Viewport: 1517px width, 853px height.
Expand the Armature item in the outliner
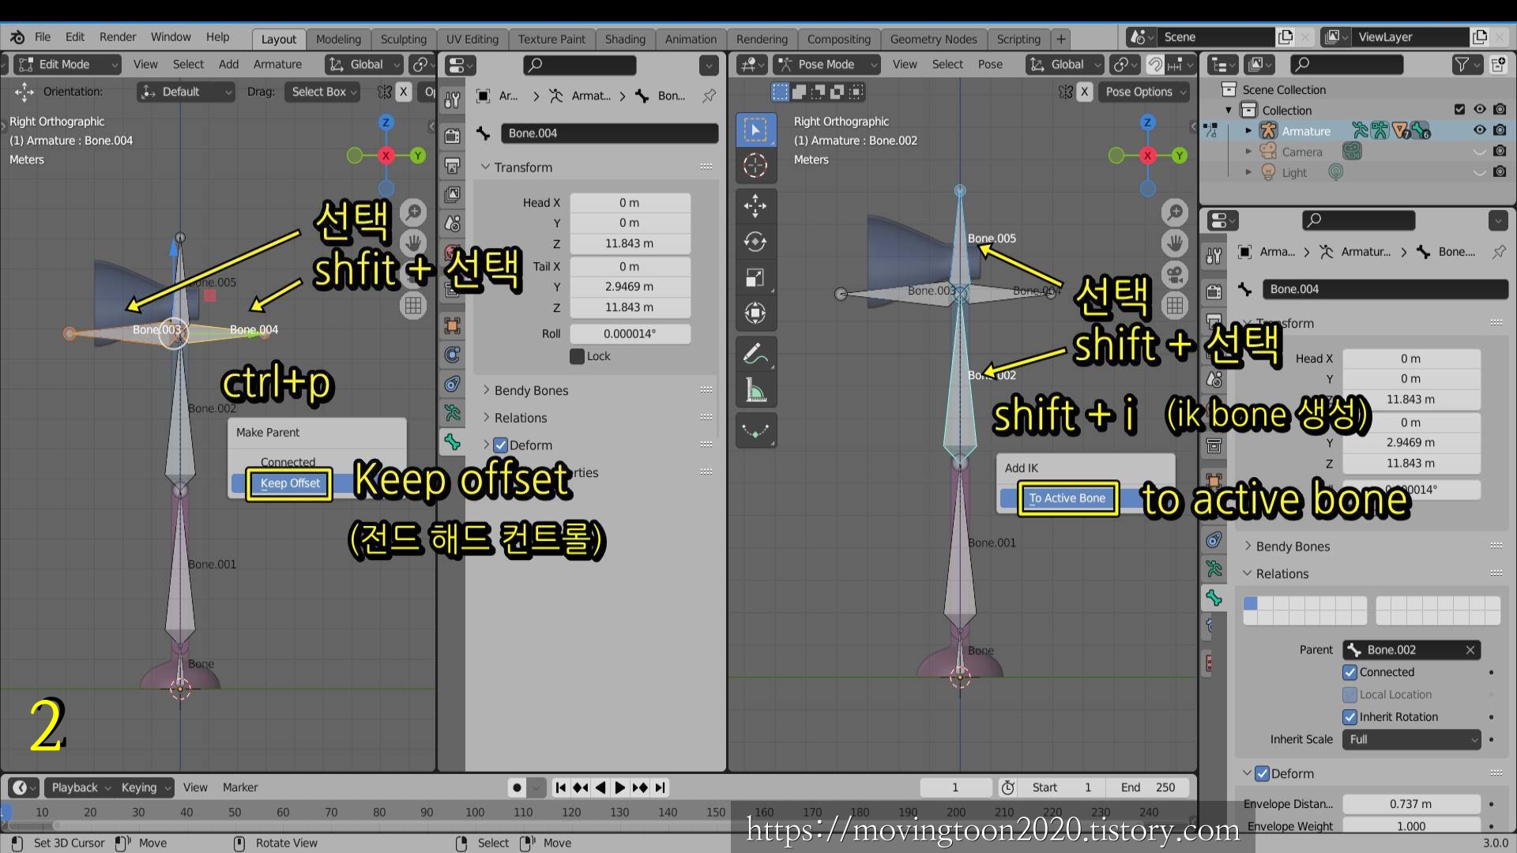[x=1248, y=131]
